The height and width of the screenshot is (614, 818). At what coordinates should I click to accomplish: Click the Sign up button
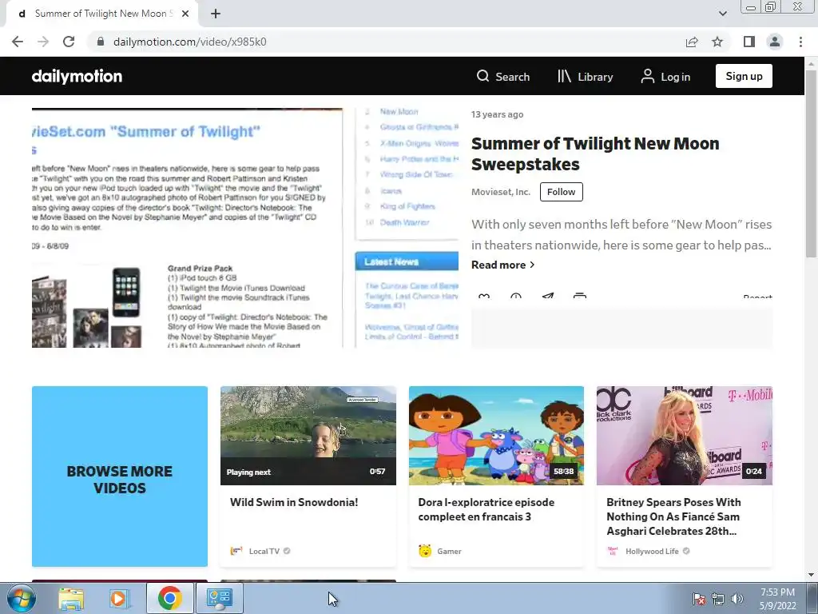tap(744, 76)
